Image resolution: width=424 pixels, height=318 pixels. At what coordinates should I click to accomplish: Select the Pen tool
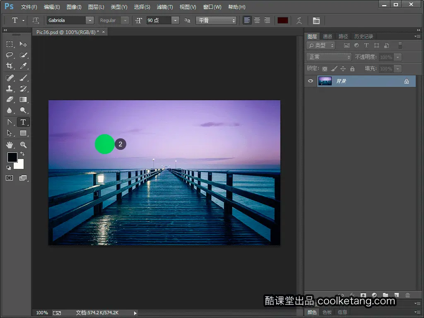(10, 122)
